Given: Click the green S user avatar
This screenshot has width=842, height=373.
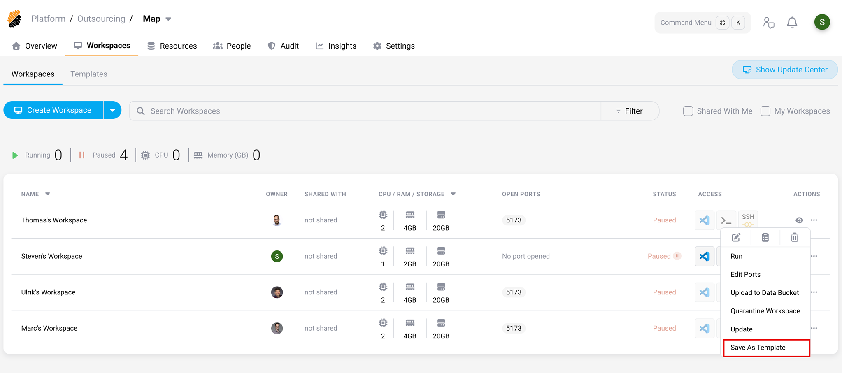Looking at the screenshot, I should [x=822, y=22].
